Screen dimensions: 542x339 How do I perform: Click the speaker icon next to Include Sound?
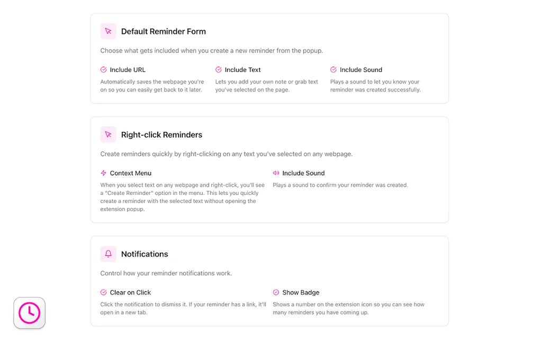[x=276, y=173]
